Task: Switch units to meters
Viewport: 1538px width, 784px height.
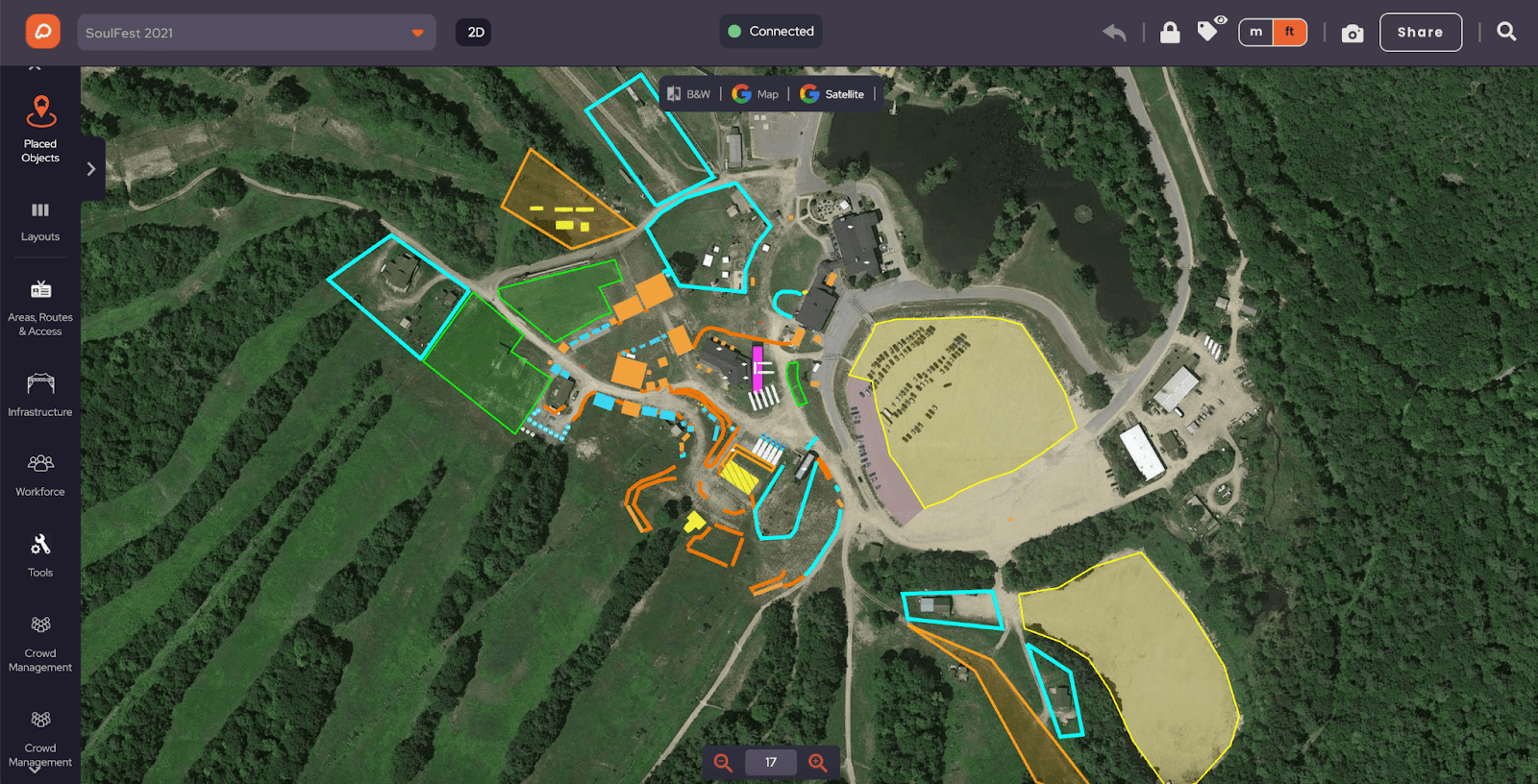Action: click(x=1255, y=32)
